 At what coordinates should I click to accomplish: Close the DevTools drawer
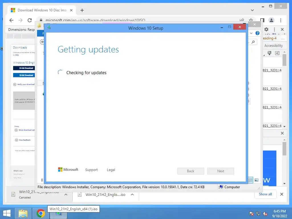click(282, 133)
